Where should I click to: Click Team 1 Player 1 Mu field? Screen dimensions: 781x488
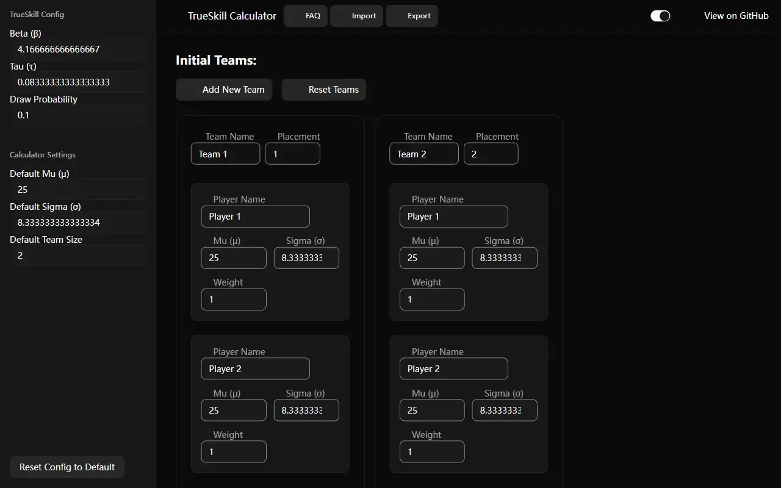pos(234,258)
